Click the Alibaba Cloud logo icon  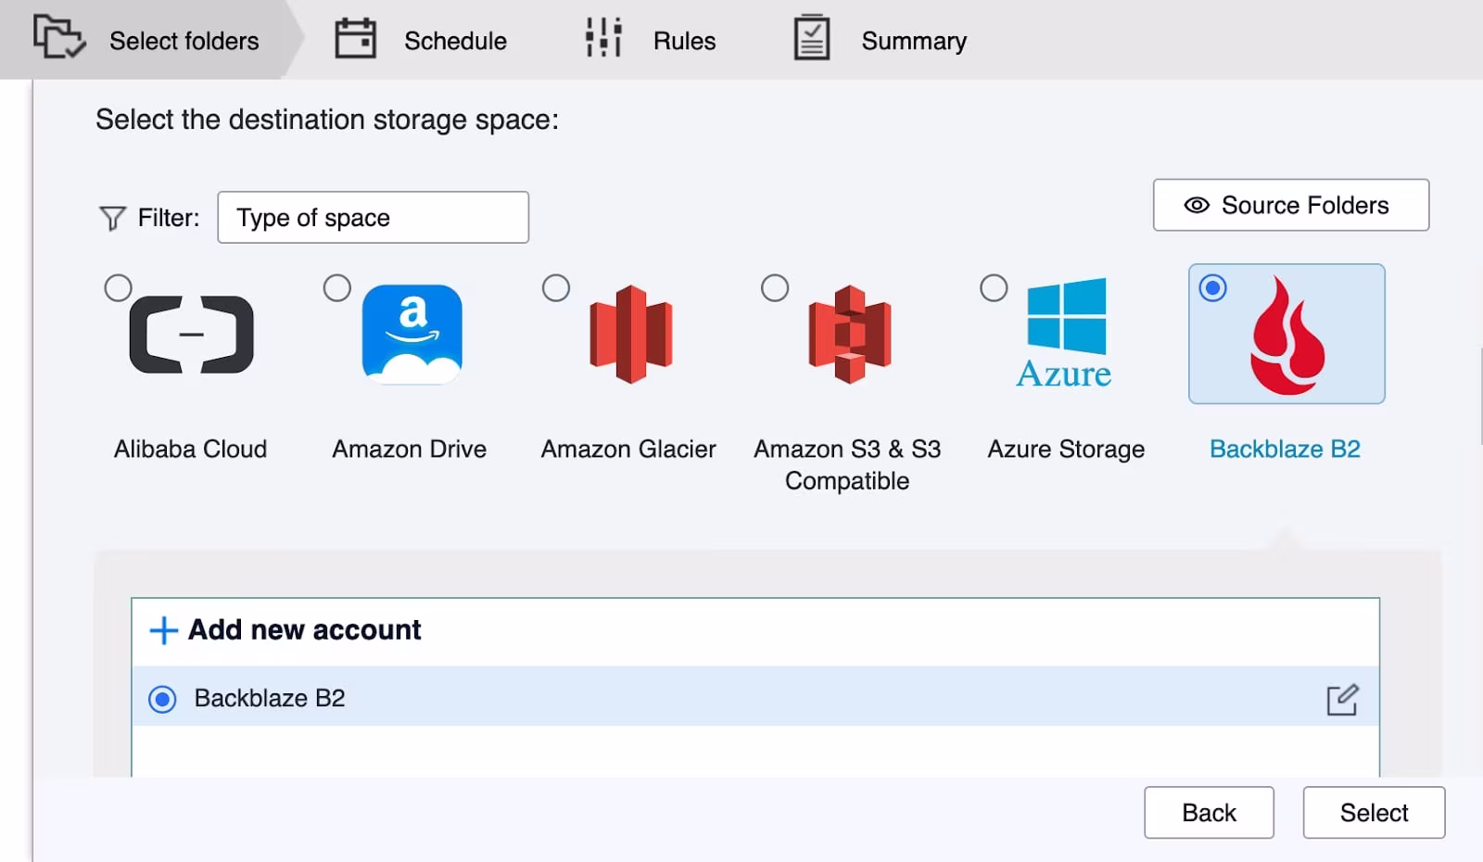191,335
